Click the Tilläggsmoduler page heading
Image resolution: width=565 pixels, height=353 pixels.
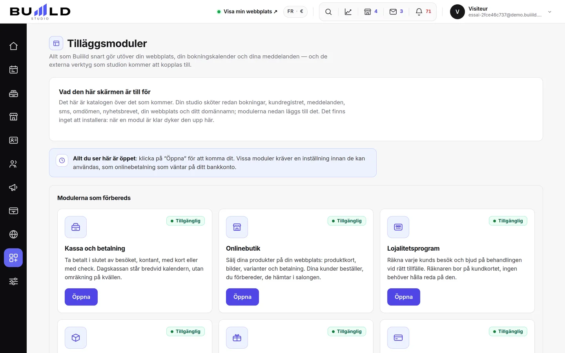coord(107,44)
